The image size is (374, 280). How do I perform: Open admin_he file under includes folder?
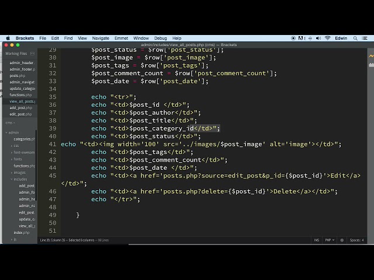27,199
